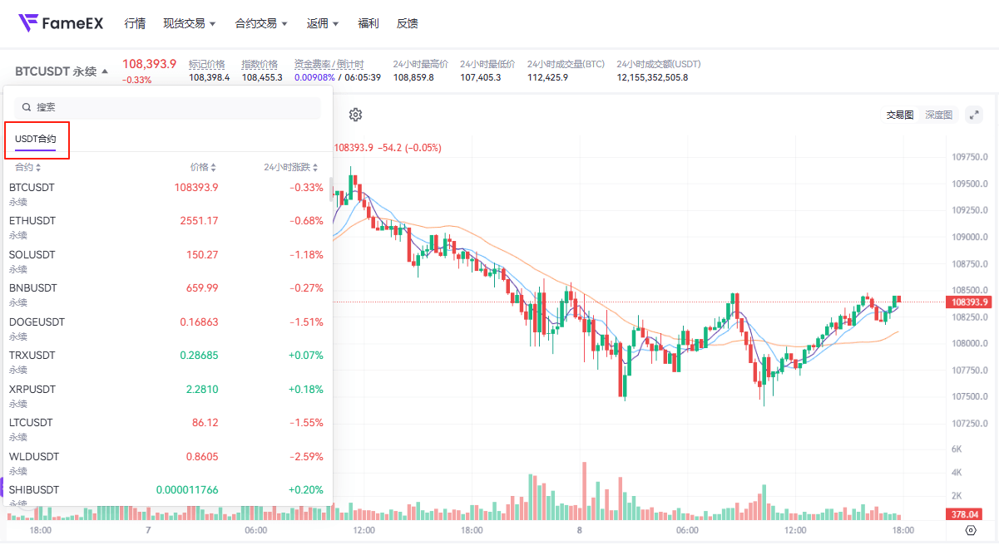This screenshot has height=545, width=999.
Task: Click time-axis settings icon at chart bottom-right
Action: 971,530
